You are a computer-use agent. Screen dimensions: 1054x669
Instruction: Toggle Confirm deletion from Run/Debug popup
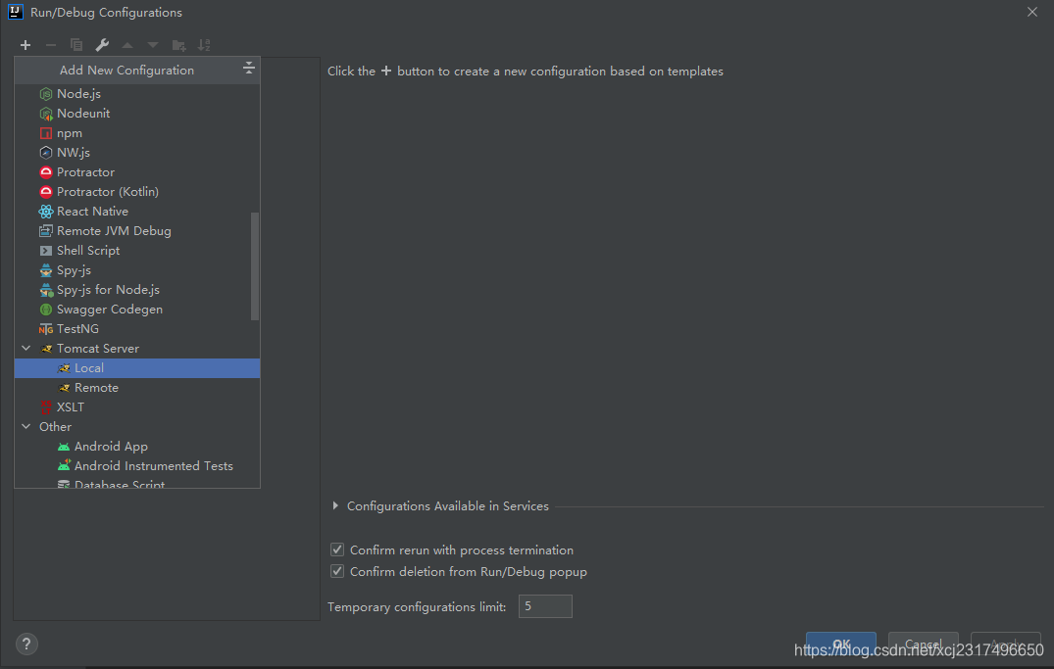pos(337,572)
